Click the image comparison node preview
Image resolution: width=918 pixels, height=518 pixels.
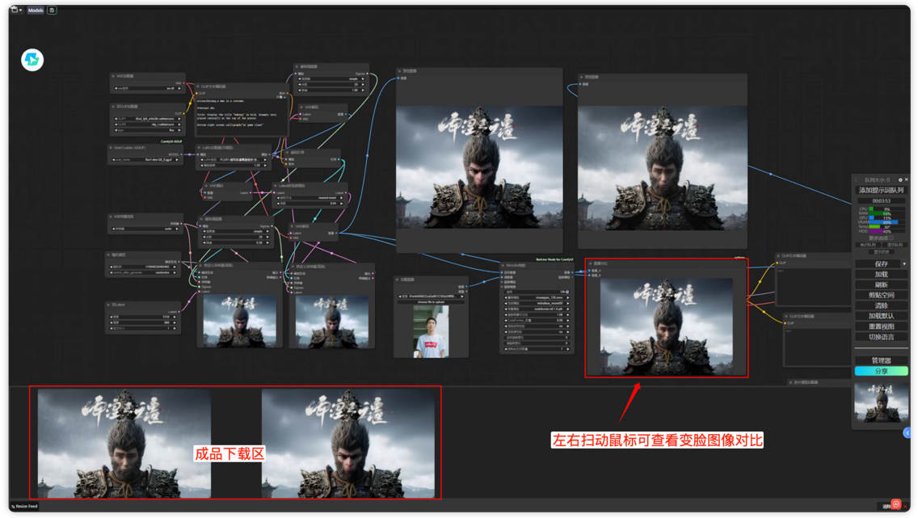(x=666, y=326)
